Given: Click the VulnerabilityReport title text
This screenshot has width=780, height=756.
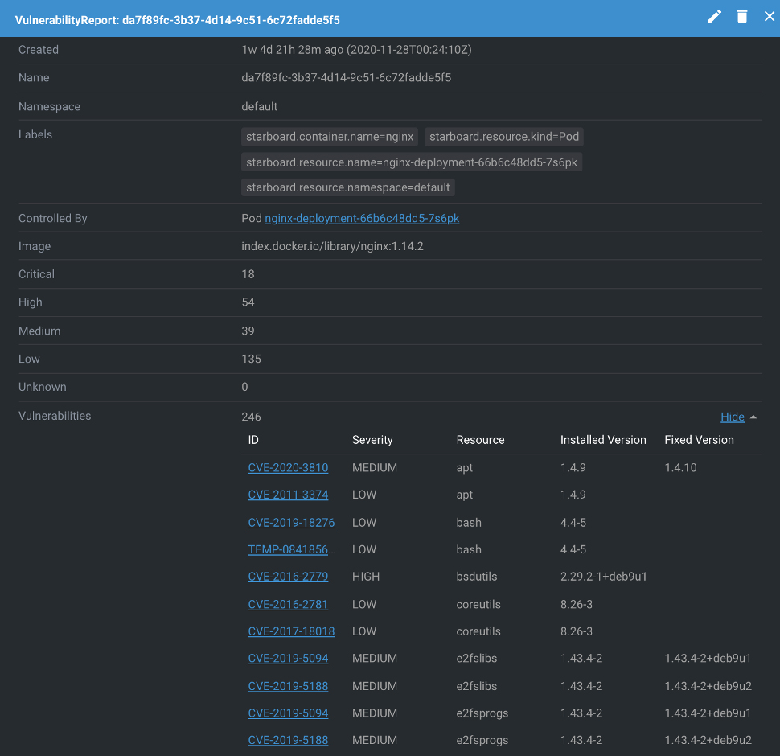Looking at the screenshot, I should [177, 20].
